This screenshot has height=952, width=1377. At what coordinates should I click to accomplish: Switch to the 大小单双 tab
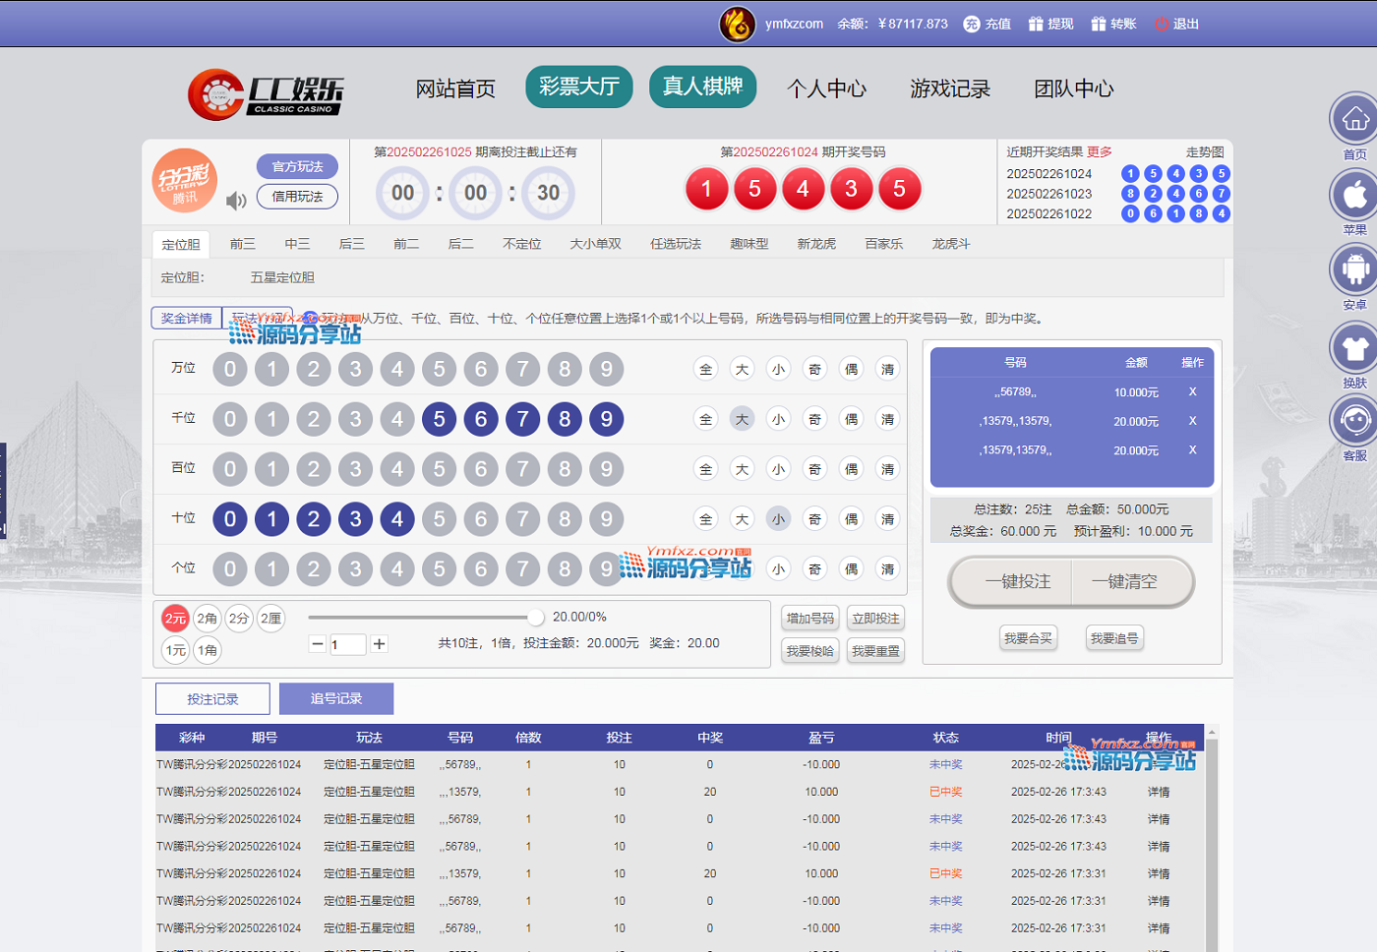point(595,244)
